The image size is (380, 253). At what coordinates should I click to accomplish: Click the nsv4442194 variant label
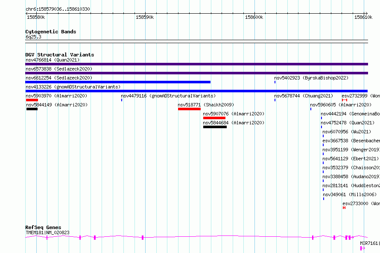pos(350,114)
